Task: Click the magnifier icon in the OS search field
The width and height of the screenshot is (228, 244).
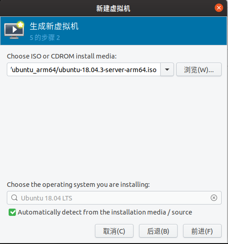Action: [15, 198]
